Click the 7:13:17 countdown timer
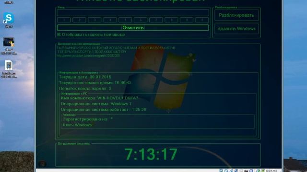 151,154
